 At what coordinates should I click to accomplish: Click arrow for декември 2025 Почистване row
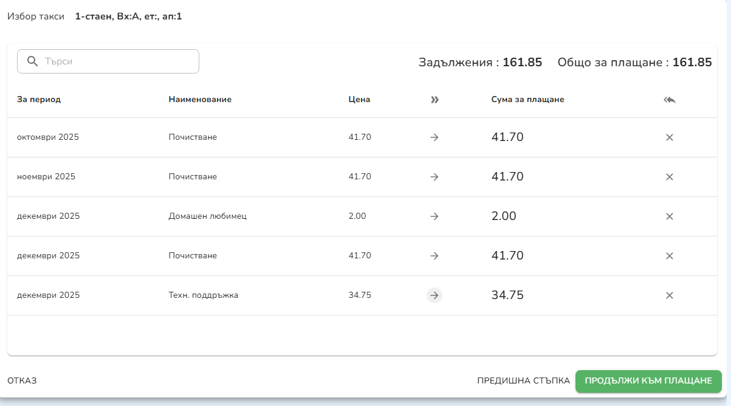coord(434,256)
